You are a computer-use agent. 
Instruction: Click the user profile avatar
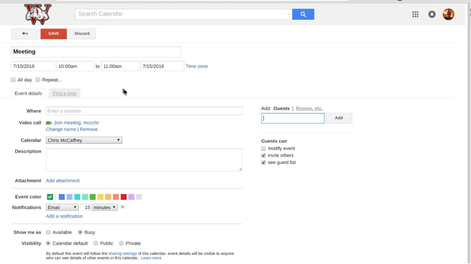point(448,14)
